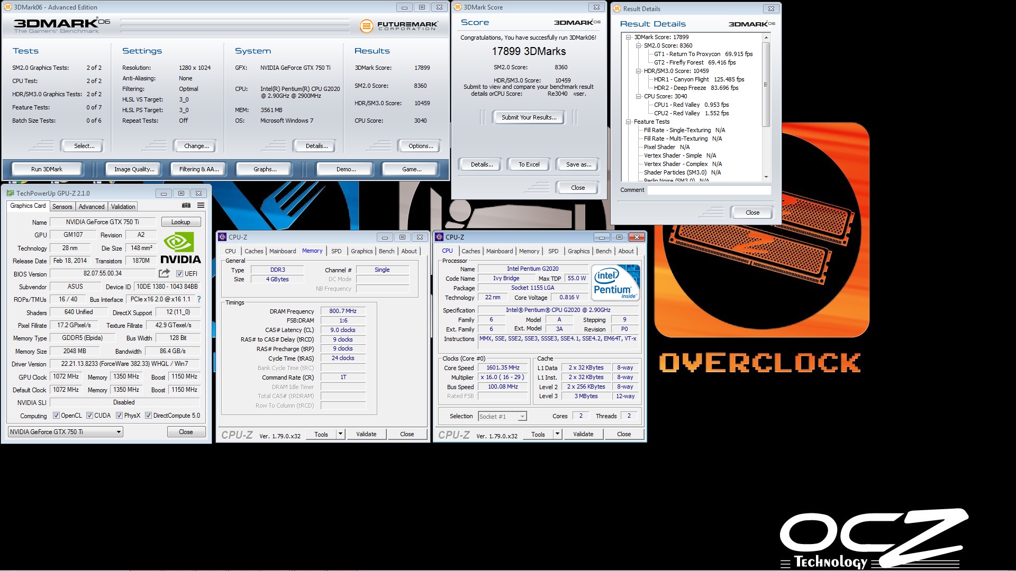
Task: Switch to the Advanced tab in GPU-Z
Action: point(92,206)
